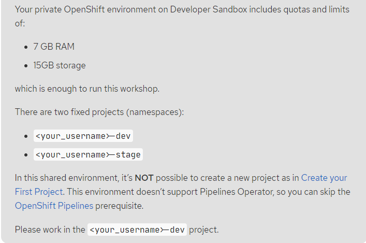
Task: Click the inline <your_username>-dev code after "Please work in the"
Action: (x=137, y=230)
